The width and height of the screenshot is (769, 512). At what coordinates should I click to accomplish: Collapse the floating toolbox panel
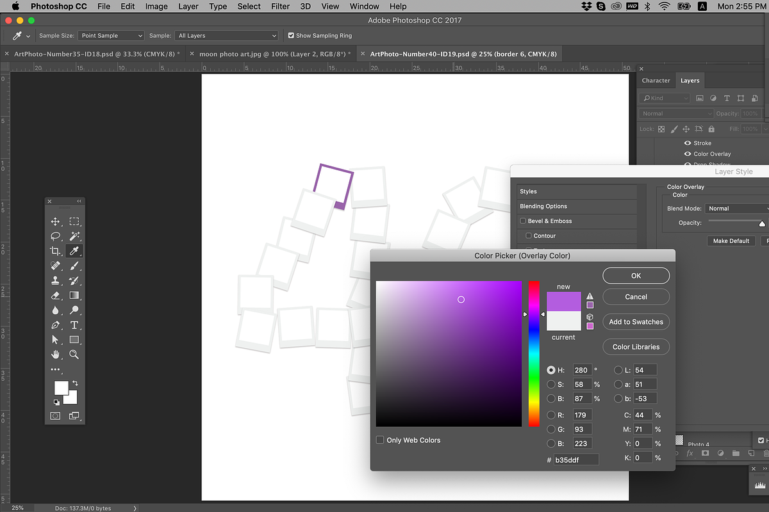[79, 201]
